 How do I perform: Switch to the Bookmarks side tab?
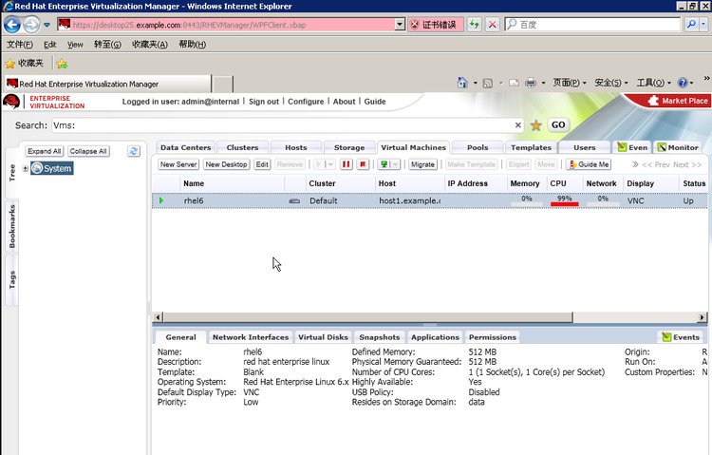pos(12,226)
